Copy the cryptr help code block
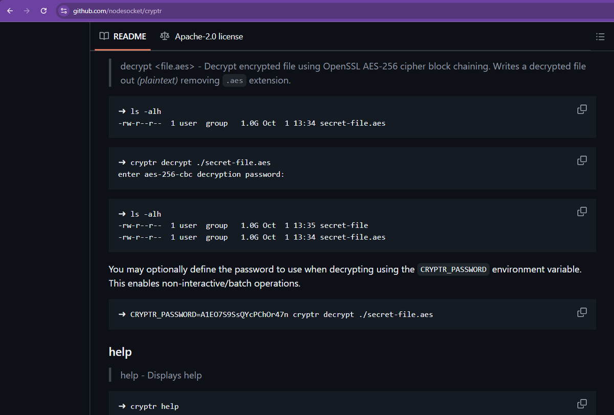The width and height of the screenshot is (614, 415). pyautogui.click(x=582, y=404)
